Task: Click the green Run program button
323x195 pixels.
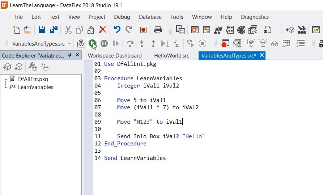Action: [x=93, y=44]
